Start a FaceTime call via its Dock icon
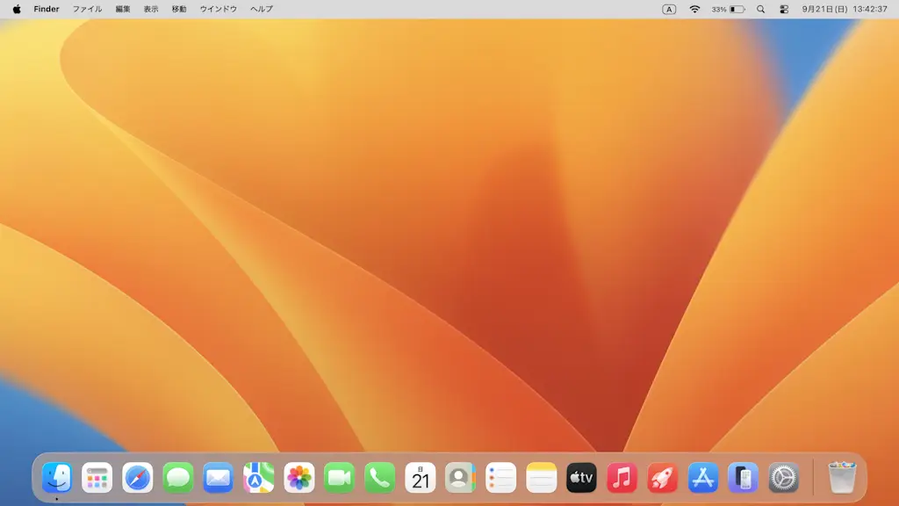This screenshot has height=506, width=899. (x=340, y=479)
